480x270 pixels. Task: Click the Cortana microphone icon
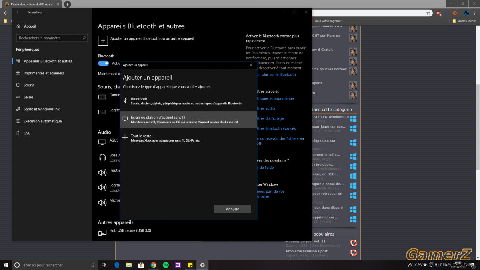[x=93, y=265]
